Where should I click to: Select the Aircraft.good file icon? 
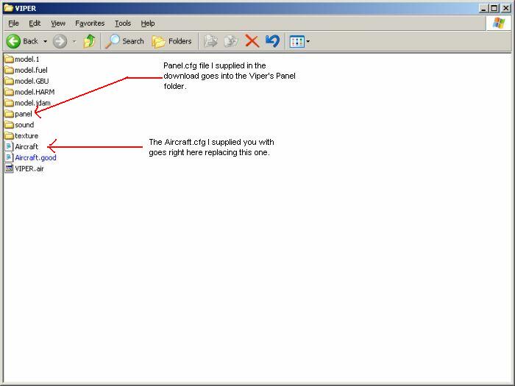(9, 157)
